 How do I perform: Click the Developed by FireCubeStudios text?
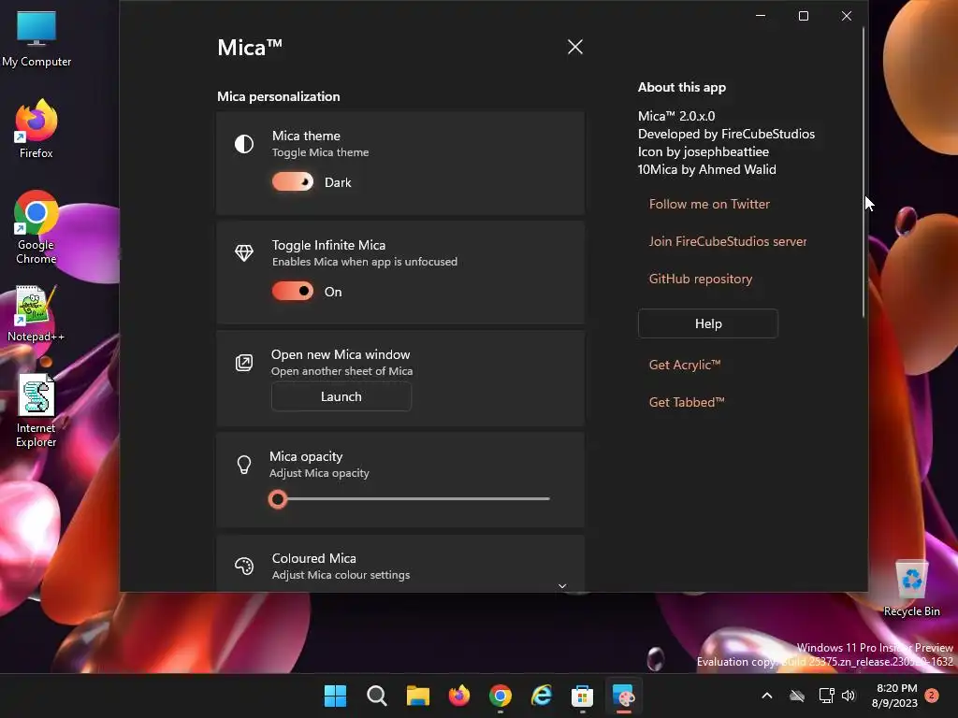726,134
